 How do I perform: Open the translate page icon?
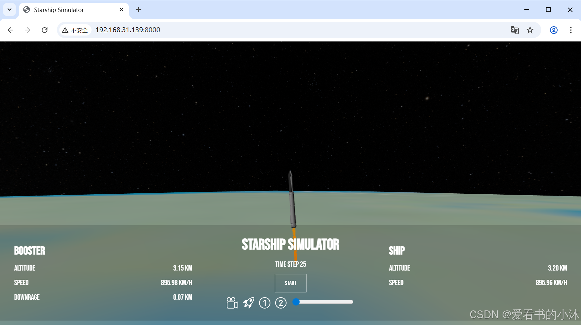515,30
